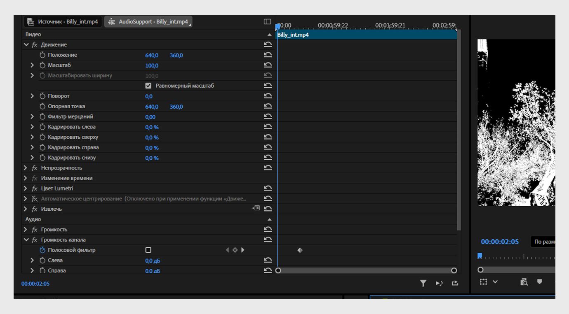Screen dimensions: 569x314
Task: Click the Слева 0,0 дБ value
Action: (153, 261)
